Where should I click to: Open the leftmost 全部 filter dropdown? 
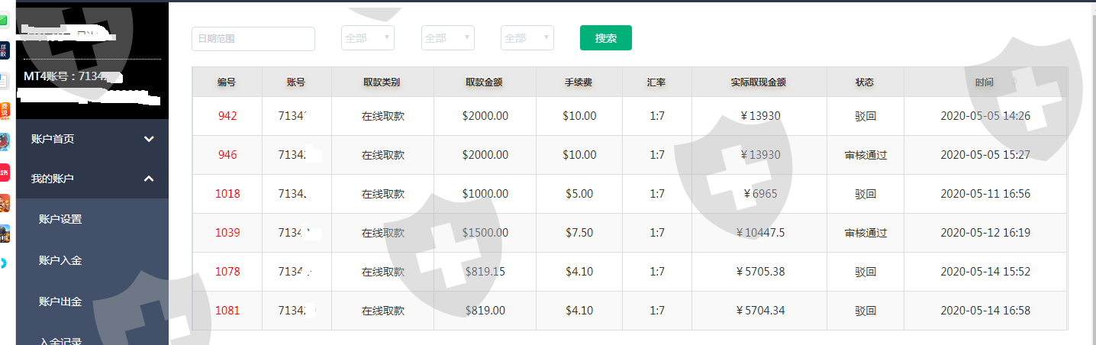[x=368, y=38]
